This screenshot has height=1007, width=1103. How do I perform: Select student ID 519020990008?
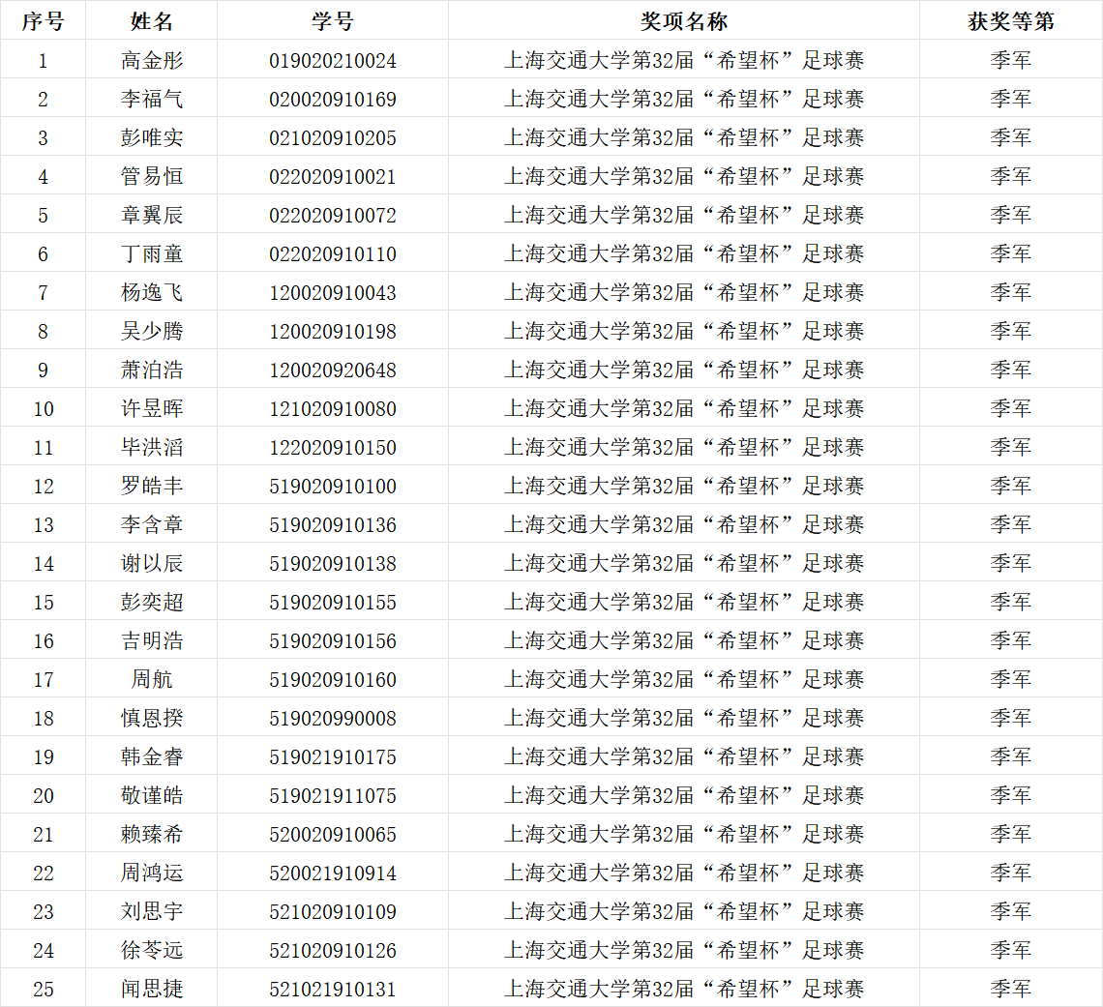[x=332, y=719]
